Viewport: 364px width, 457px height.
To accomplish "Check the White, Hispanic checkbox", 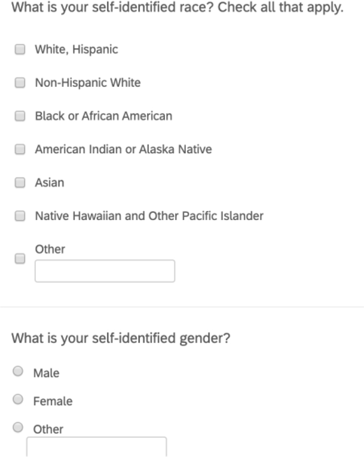I will [20, 50].
